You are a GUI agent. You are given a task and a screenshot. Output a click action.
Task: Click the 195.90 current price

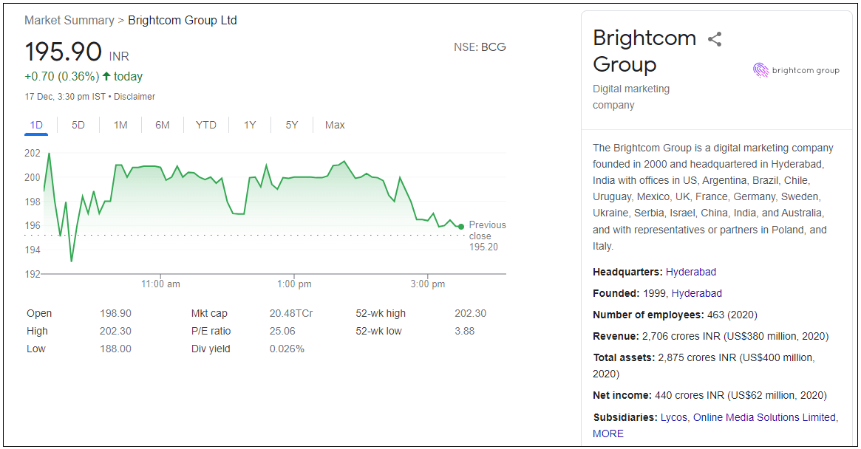tap(63, 52)
